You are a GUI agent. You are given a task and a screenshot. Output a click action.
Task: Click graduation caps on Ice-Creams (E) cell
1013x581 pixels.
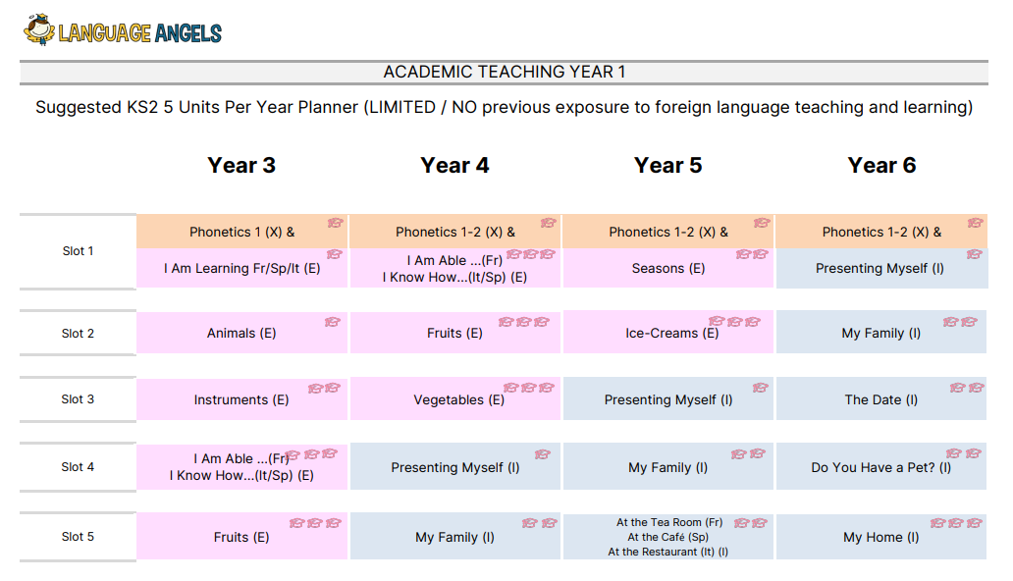(734, 321)
